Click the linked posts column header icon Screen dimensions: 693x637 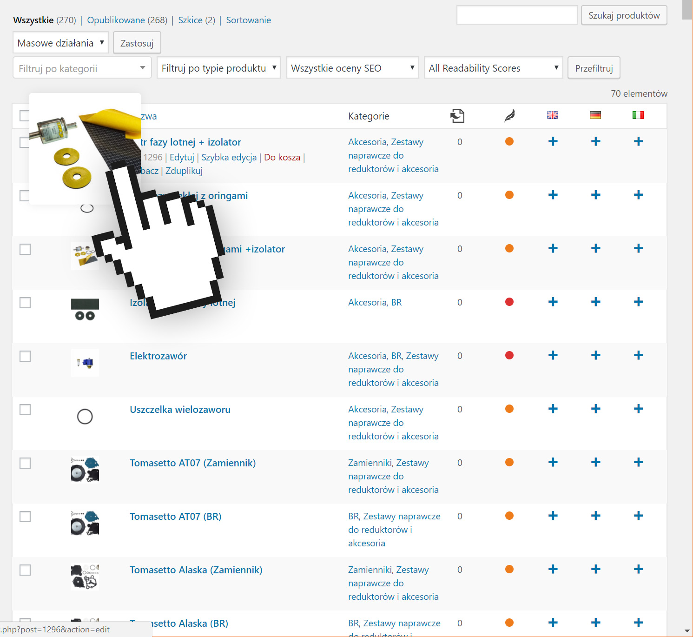[457, 115]
